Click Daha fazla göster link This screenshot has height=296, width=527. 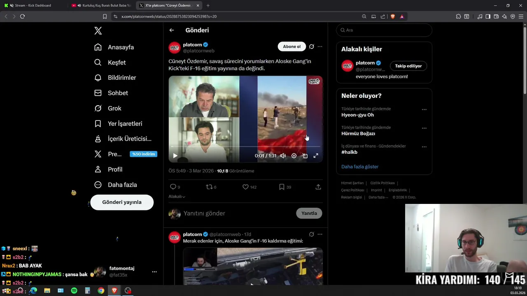tap(360, 166)
